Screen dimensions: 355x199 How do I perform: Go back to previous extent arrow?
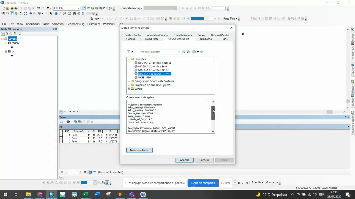(x=31, y=13)
